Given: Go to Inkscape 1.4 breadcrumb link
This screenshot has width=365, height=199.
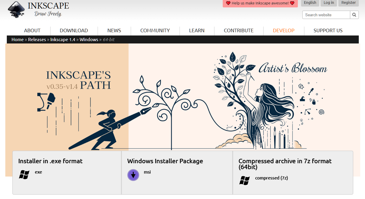Looking at the screenshot, I should coord(63,40).
